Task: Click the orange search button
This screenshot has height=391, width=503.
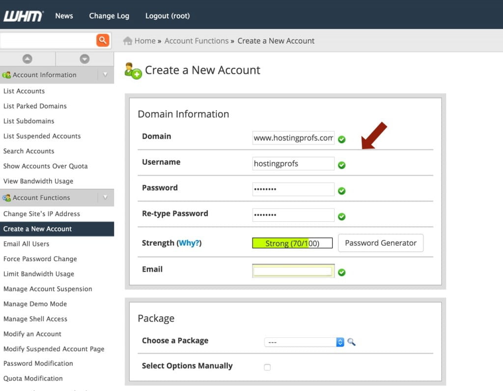Action: click(x=103, y=40)
